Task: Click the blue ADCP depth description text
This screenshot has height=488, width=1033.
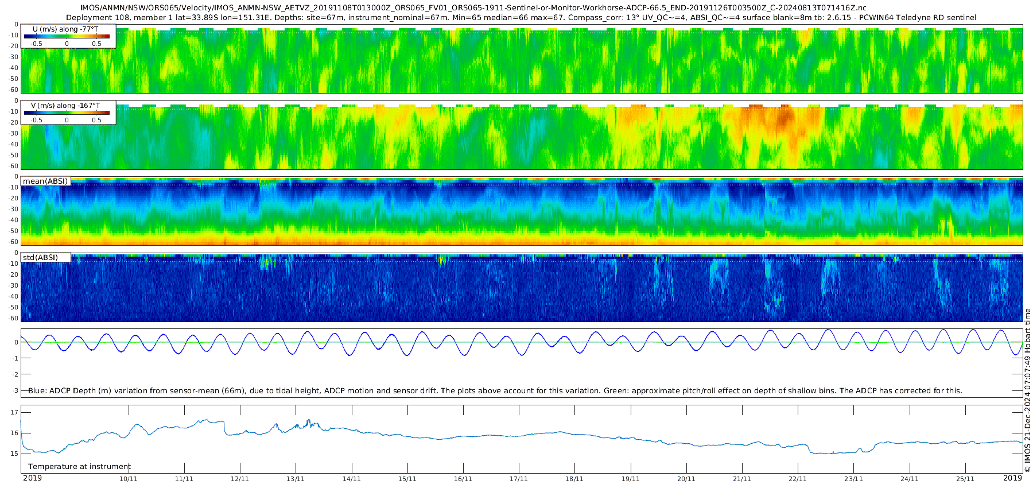Action: click(495, 390)
